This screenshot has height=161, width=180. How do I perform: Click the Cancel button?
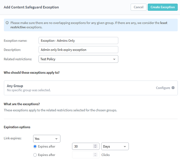[x=139, y=7]
